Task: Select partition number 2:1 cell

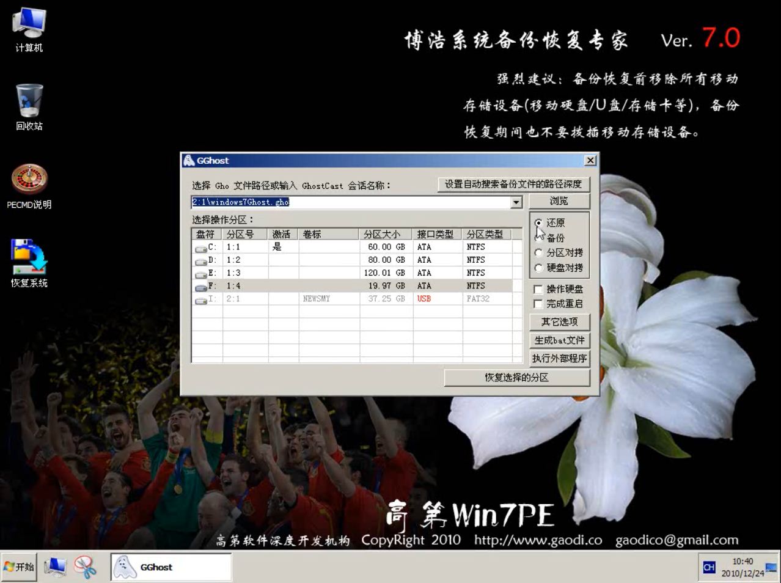Action: [245, 299]
